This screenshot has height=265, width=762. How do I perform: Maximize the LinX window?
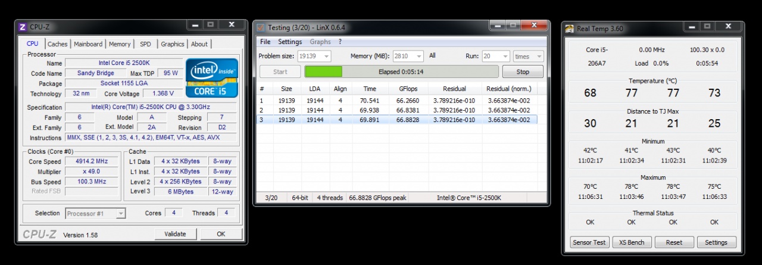coord(513,26)
